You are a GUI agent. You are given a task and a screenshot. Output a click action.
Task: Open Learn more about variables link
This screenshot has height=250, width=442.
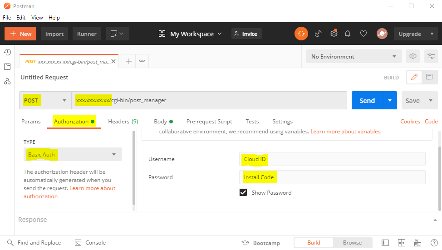pyautogui.click(x=345, y=132)
